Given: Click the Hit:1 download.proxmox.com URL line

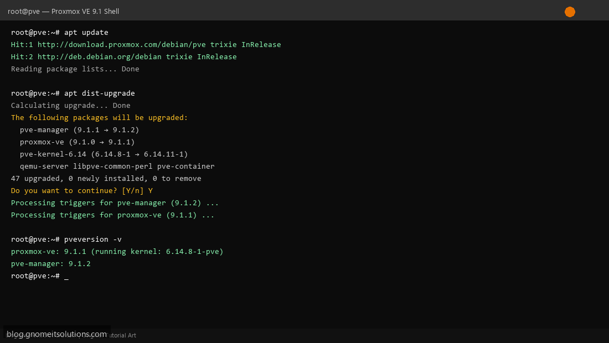Looking at the screenshot, I should [x=146, y=45].
